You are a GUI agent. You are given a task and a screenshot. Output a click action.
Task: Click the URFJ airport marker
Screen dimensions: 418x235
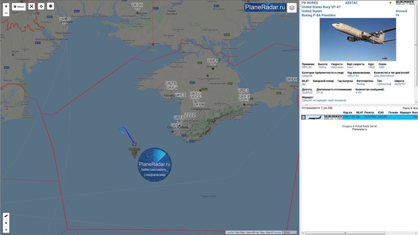click(243, 91)
